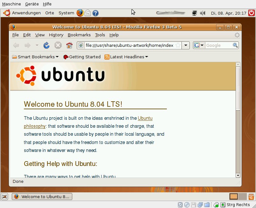Click the Reload page icon
Screen dimensions: 256x208
(46, 45)
